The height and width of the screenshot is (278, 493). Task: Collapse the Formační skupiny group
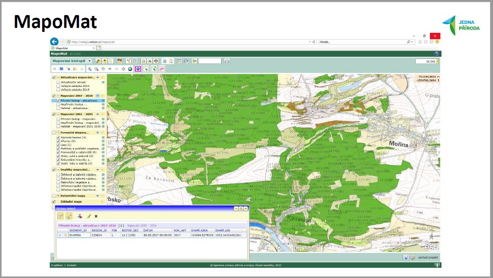click(58, 133)
